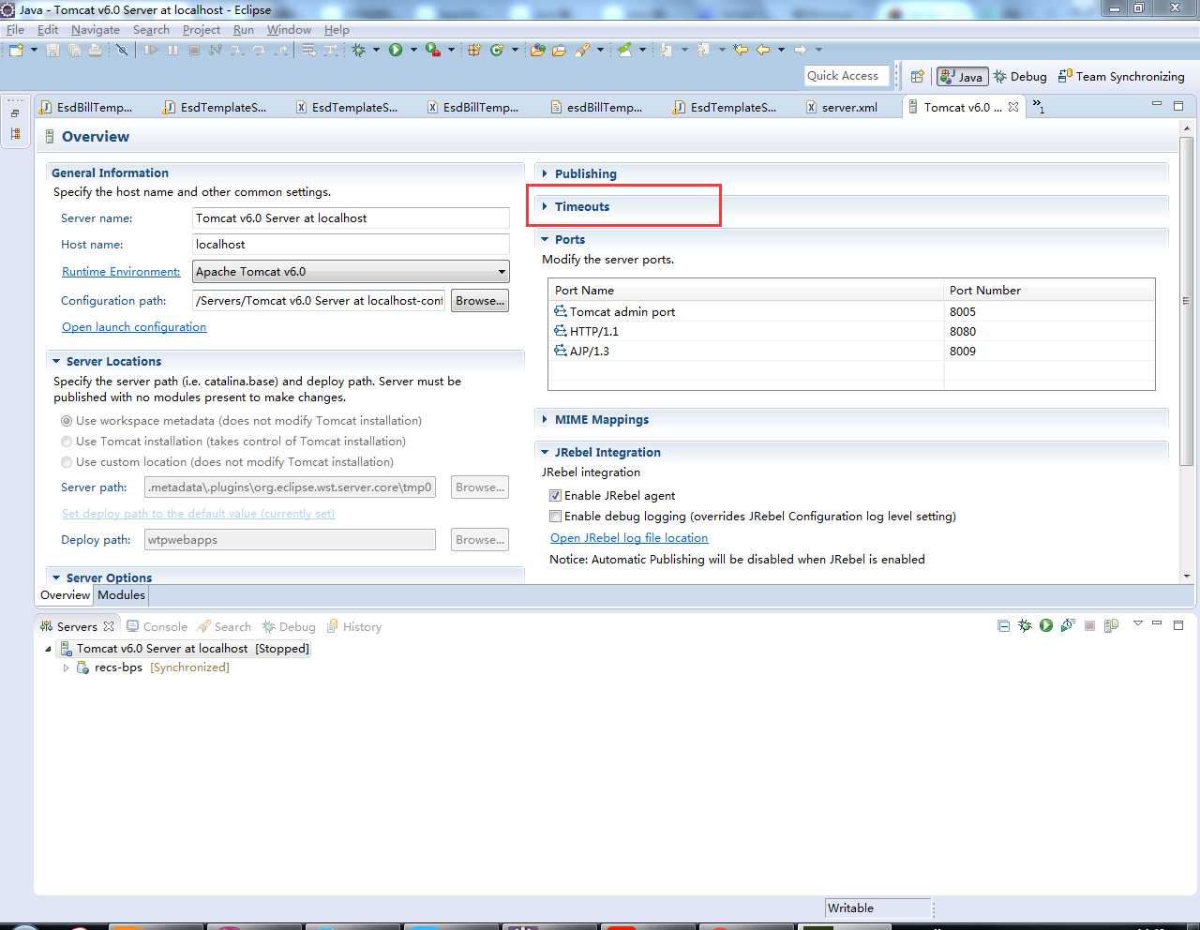Click the Forward navigation arrow icon
This screenshot has height=930, width=1200.
pos(800,50)
